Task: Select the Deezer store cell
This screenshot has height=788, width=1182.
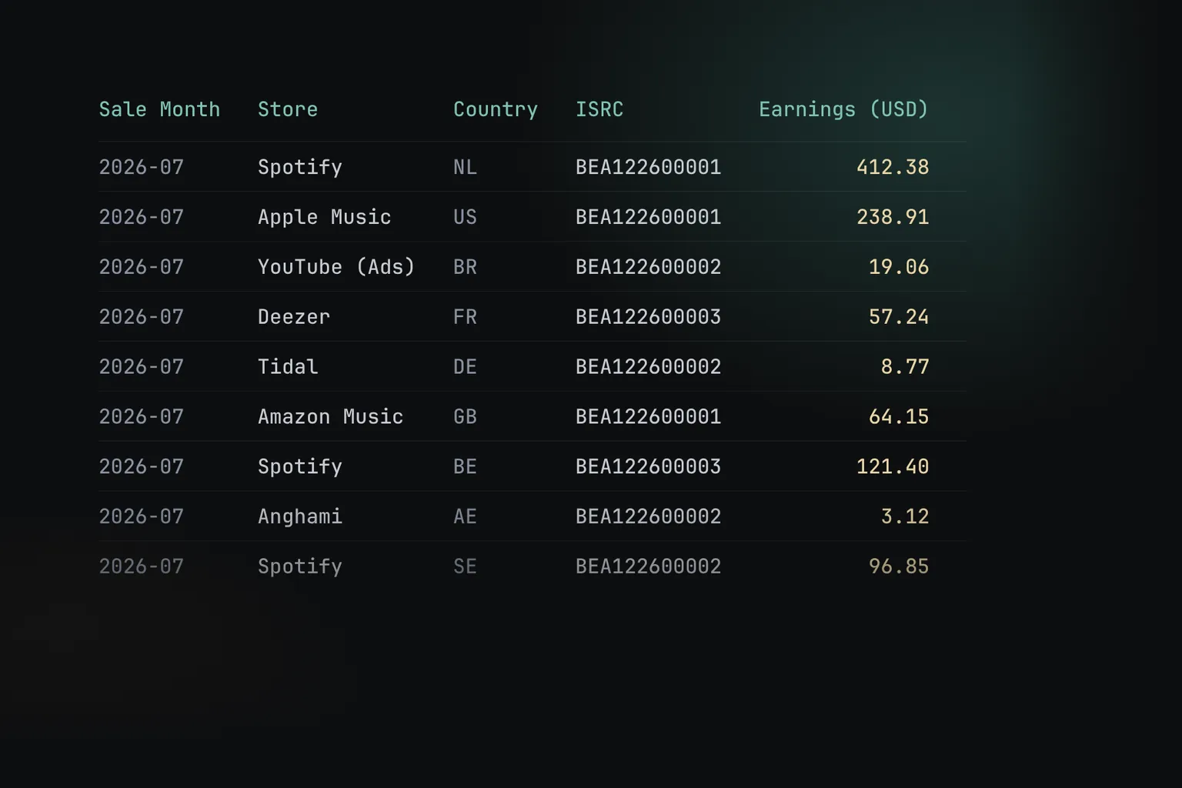Action: (x=294, y=317)
